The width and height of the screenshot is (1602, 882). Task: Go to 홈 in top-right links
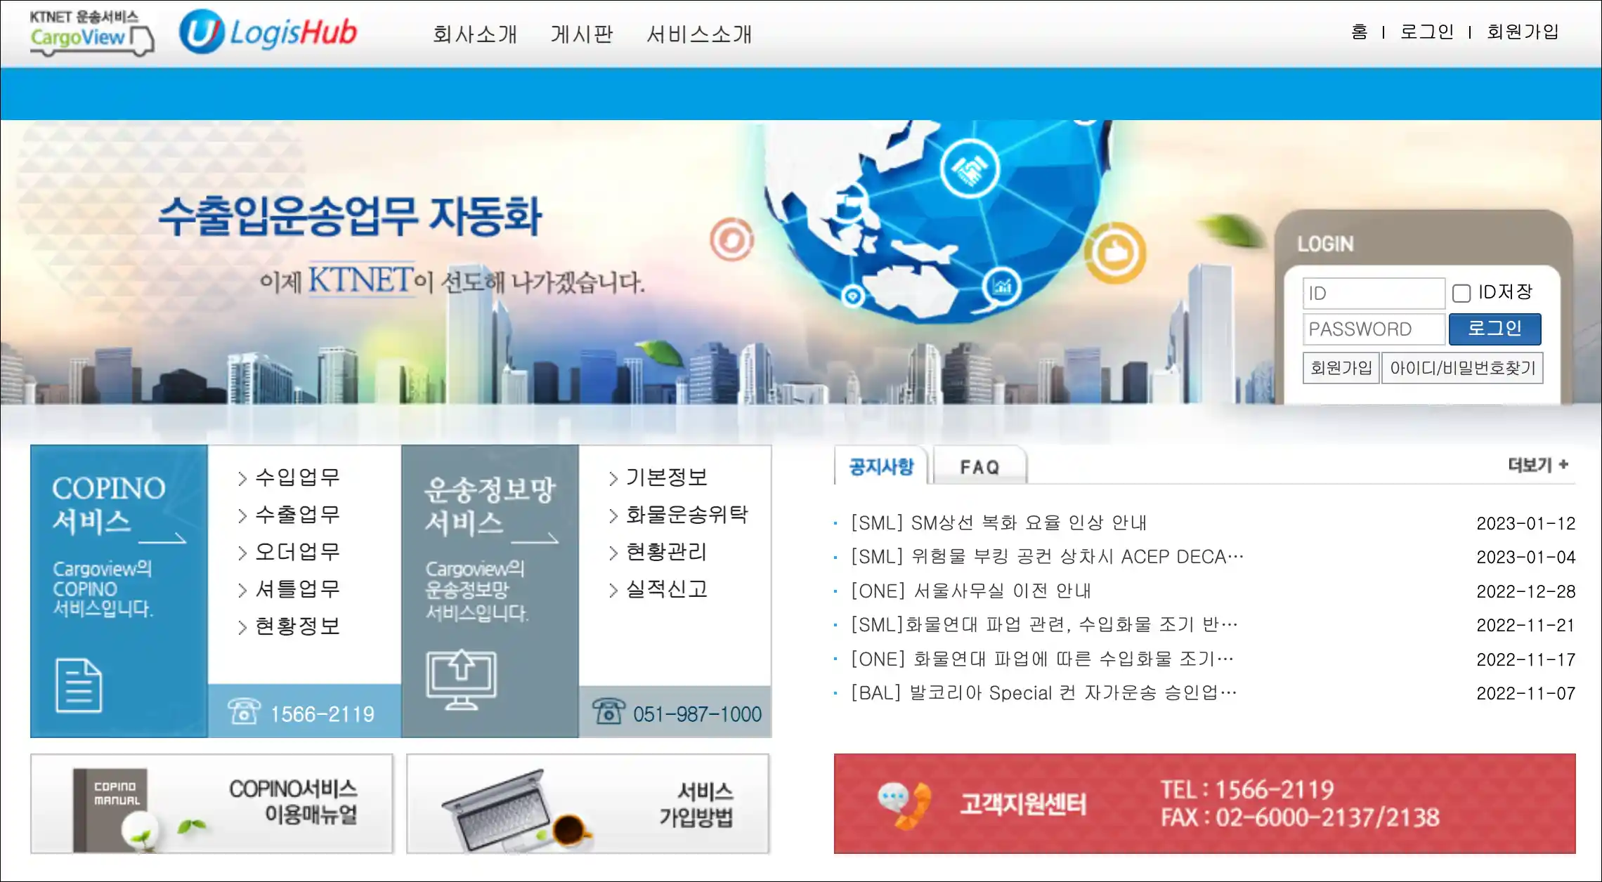(1359, 32)
